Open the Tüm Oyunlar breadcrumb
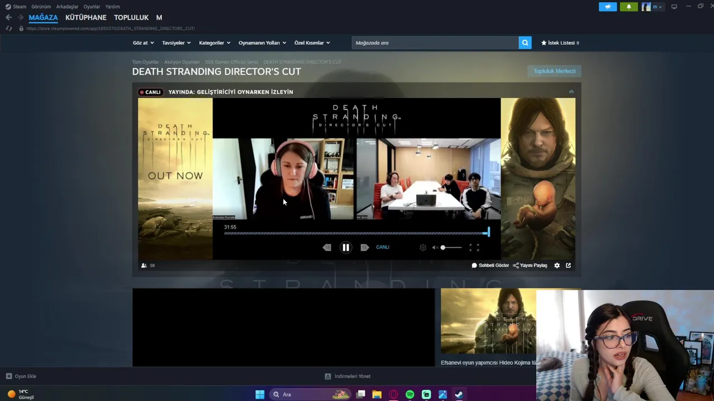The height and width of the screenshot is (401, 714). click(x=145, y=62)
